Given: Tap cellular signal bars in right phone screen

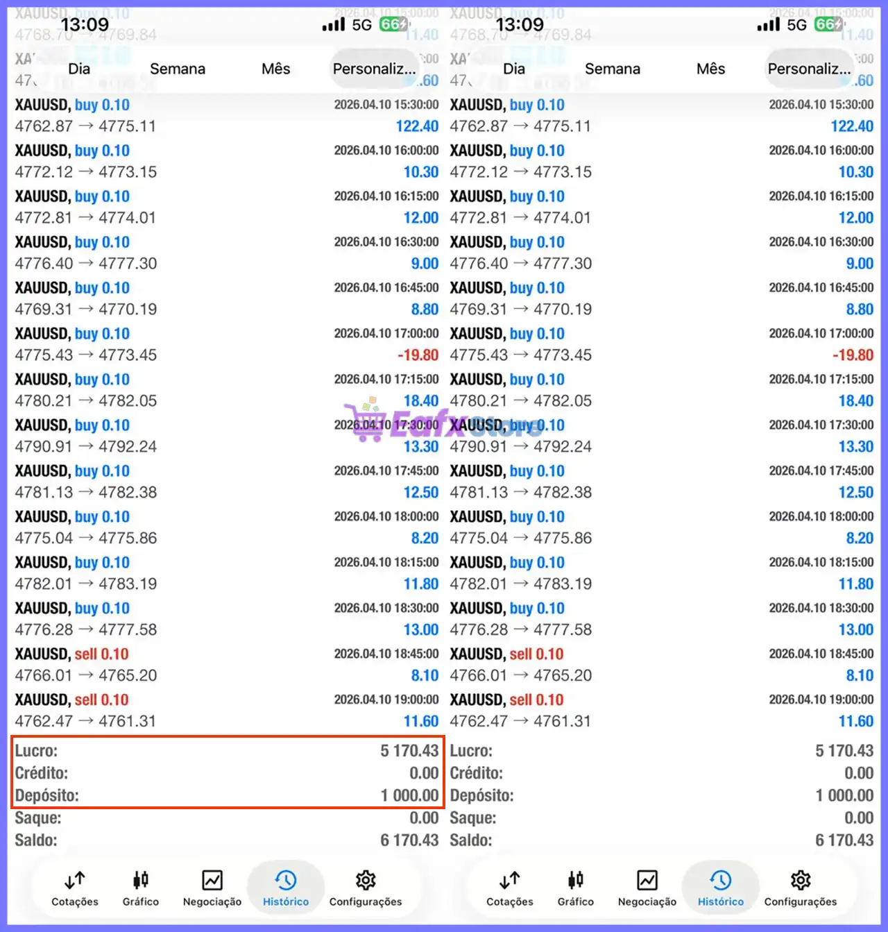Looking at the screenshot, I should 769,24.
